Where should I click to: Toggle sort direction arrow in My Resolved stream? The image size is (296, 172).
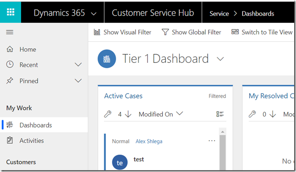coord(273,114)
